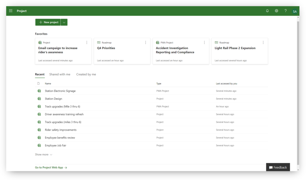
Task: Click the Name column header
Action: point(48,84)
